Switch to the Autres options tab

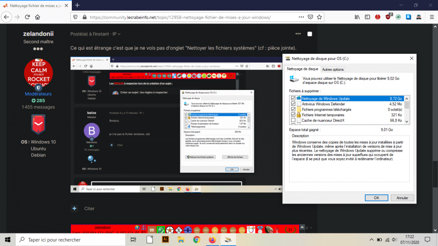click(x=333, y=69)
